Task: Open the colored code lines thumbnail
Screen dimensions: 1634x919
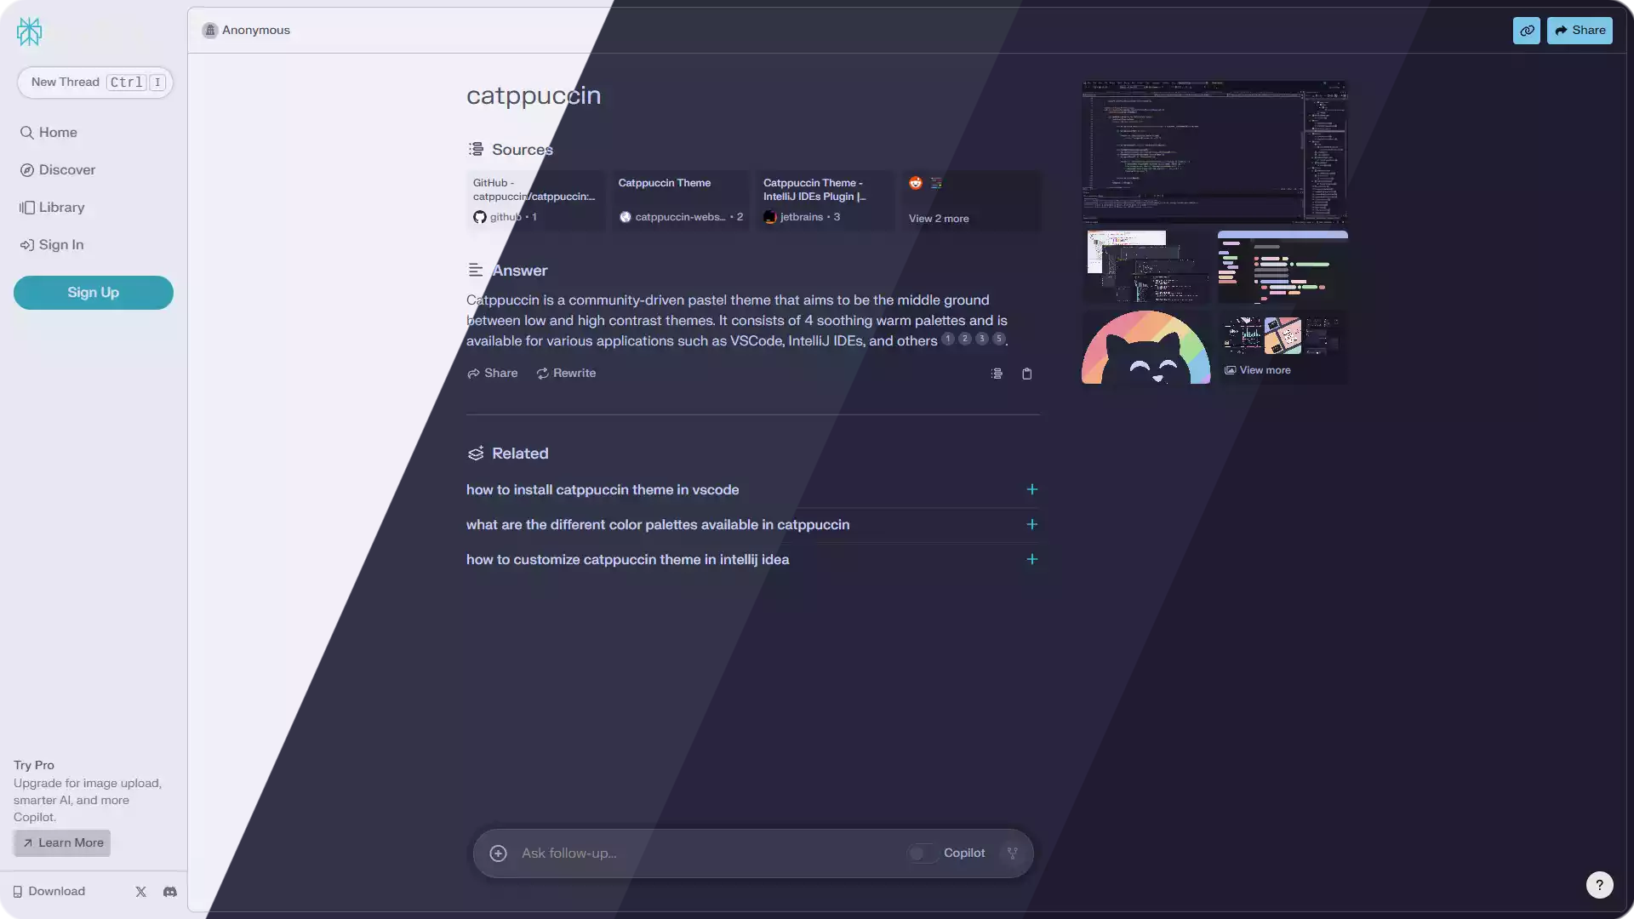Action: pyautogui.click(x=1283, y=266)
